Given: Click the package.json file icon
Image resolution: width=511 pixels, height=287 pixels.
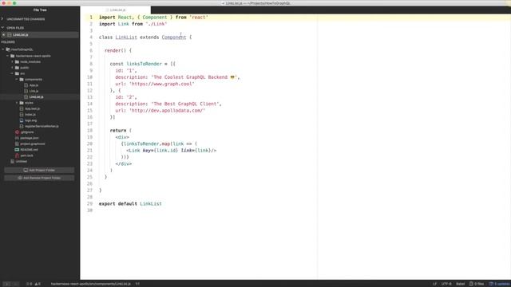Looking at the screenshot, I should (x=17, y=138).
